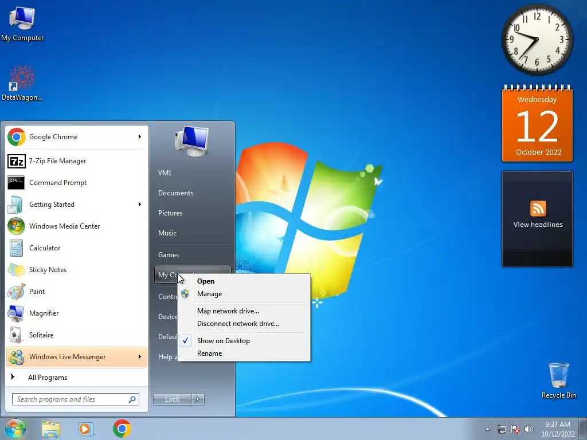Open Windows Explorer from the taskbar
The image size is (587, 440).
pyautogui.click(x=51, y=429)
